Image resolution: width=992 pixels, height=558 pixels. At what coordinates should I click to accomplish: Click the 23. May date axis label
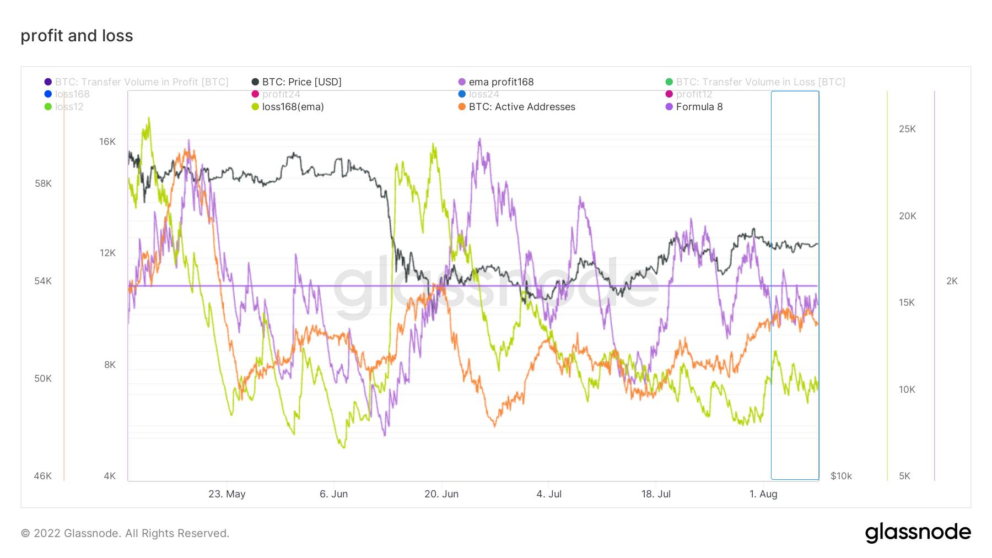click(x=227, y=494)
